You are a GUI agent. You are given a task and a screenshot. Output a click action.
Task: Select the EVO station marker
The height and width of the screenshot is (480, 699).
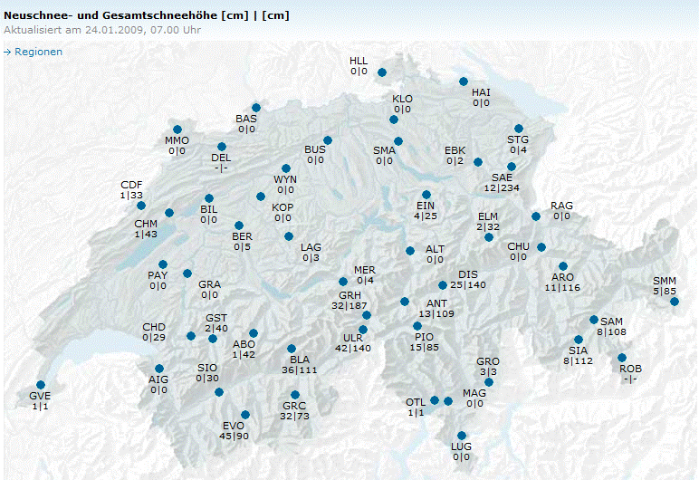click(x=245, y=415)
